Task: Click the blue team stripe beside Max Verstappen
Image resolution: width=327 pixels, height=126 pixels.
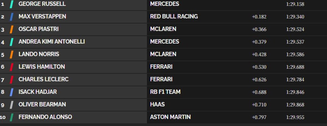Action: (x=11, y=17)
